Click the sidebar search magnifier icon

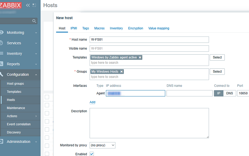(x=34, y=21)
